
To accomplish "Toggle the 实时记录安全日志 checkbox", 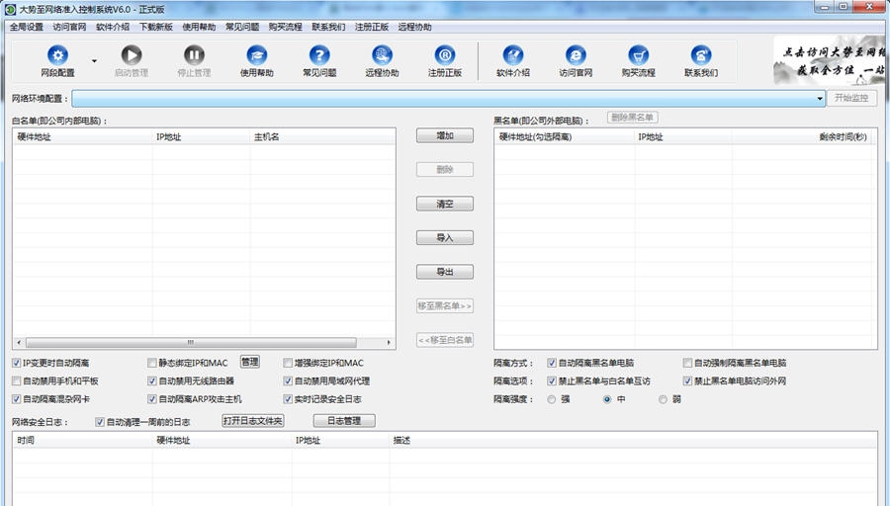I will [x=288, y=399].
